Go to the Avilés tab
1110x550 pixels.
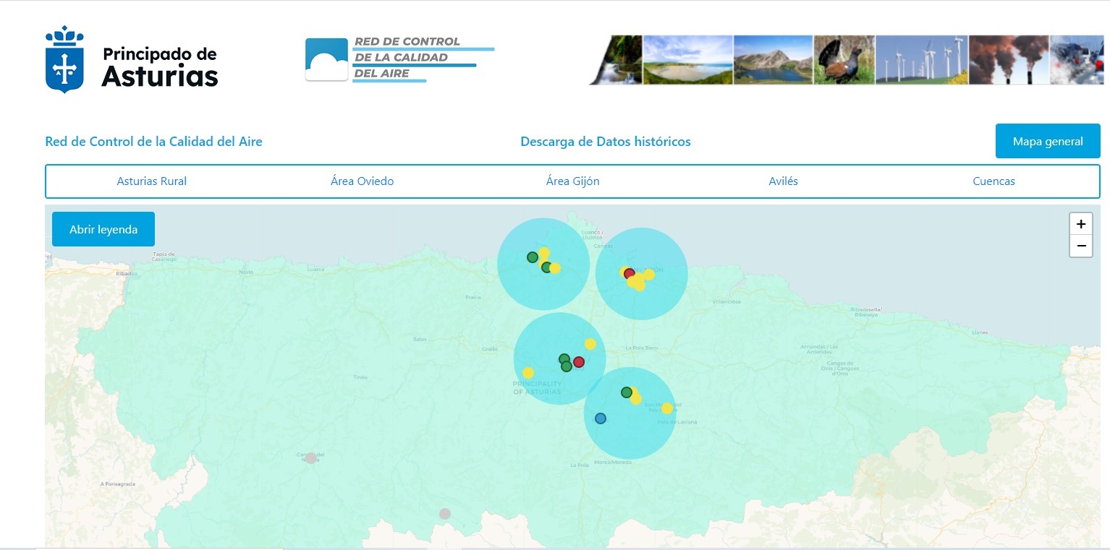783,181
